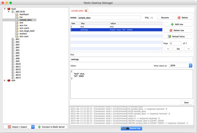197x133 pixels.
Task: Click the red Delete key icon
Action: click(x=179, y=18)
